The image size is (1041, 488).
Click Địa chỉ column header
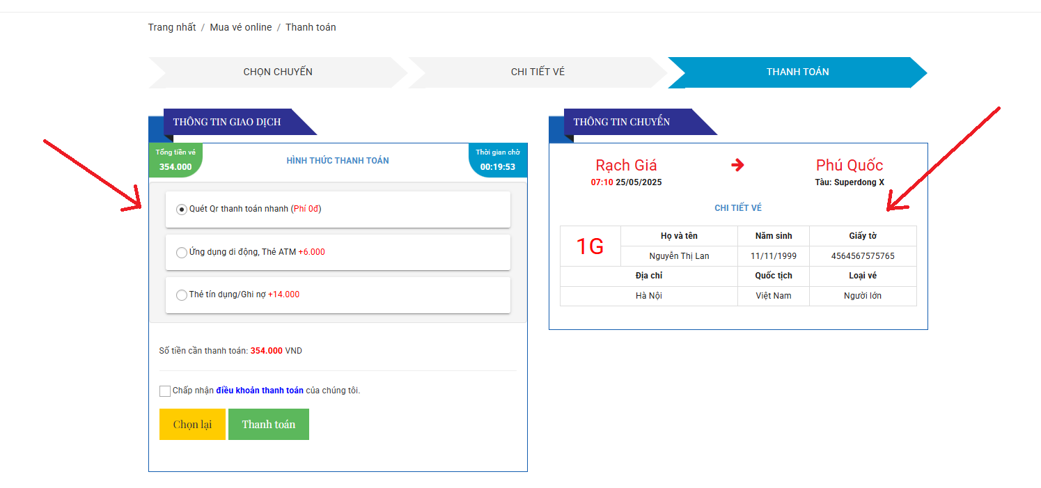point(649,276)
